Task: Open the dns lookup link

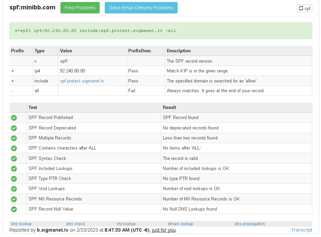Action: click(21, 224)
